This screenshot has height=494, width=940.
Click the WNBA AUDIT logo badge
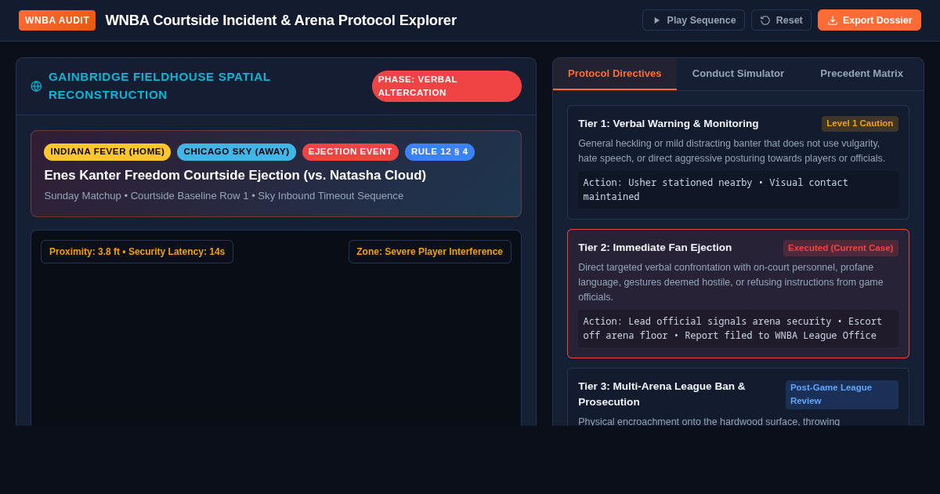pos(57,20)
